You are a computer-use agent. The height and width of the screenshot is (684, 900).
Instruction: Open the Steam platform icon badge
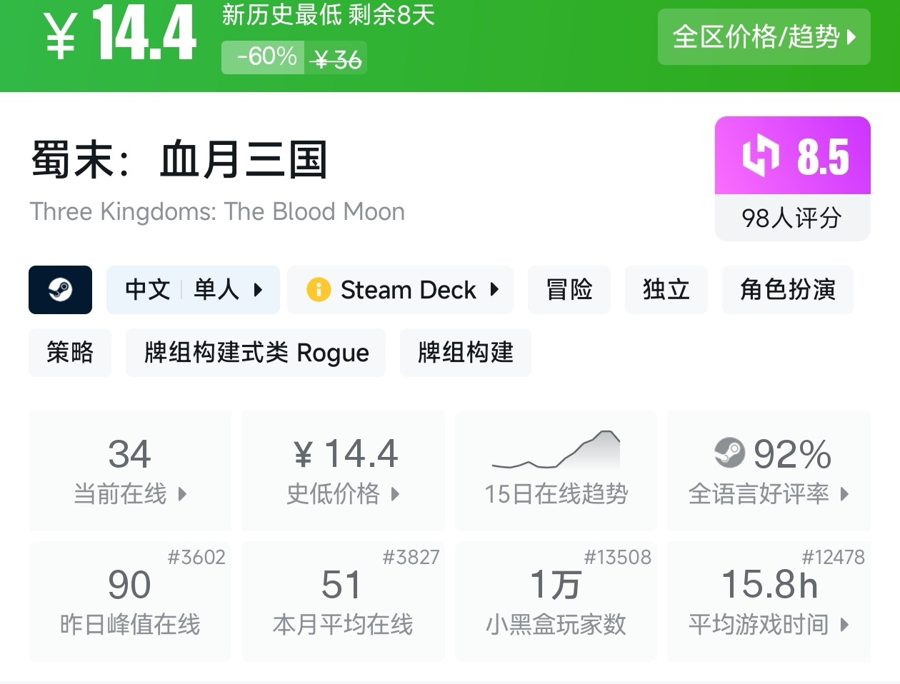coord(60,290)
